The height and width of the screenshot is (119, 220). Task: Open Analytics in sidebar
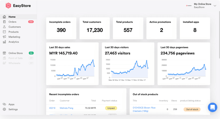pos(18,42)
